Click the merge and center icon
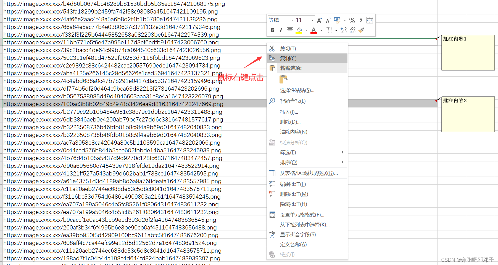 pyautogui.click(x=370, y=20)
